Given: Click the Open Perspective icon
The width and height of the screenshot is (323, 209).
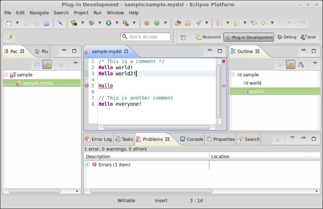Looking at the screenshot, I should pos(183,37).
